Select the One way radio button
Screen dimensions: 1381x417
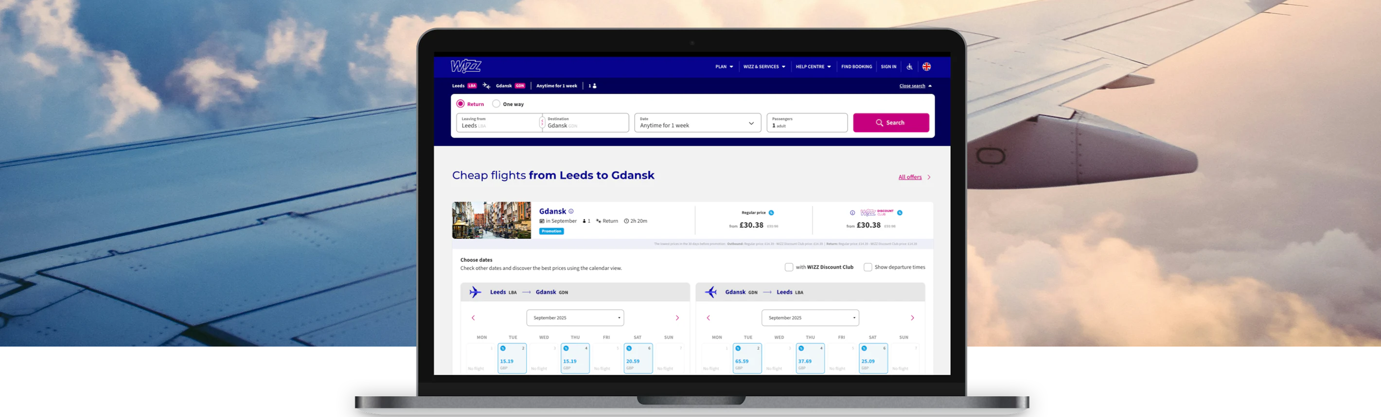(496, 104)
